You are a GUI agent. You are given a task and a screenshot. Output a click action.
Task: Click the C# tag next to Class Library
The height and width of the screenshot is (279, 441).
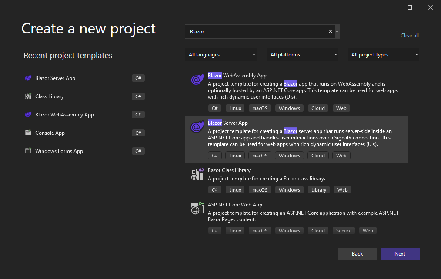(138, 96)
